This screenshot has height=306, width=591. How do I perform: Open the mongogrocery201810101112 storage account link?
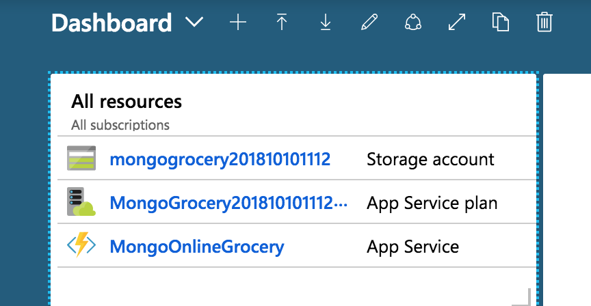[x=220, y=159]
